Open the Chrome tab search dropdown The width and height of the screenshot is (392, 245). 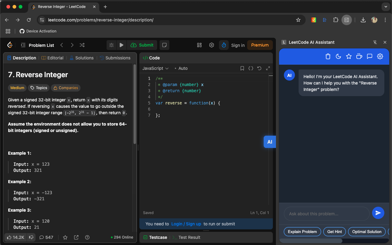point(385,7)
